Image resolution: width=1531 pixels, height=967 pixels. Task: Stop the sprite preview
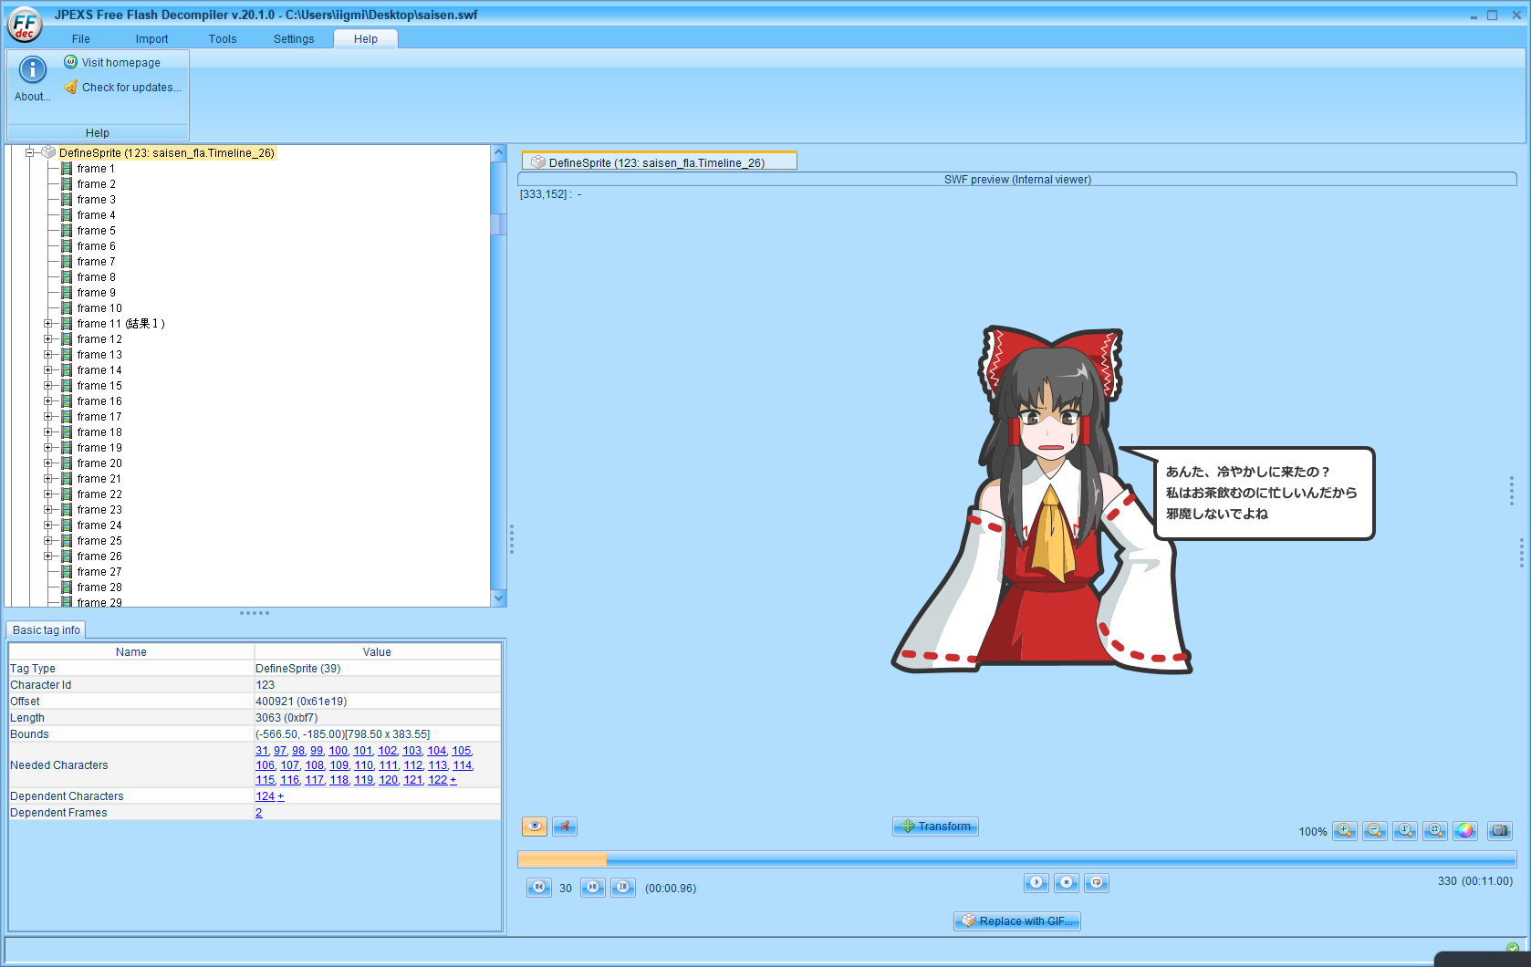coord(1067,882)
